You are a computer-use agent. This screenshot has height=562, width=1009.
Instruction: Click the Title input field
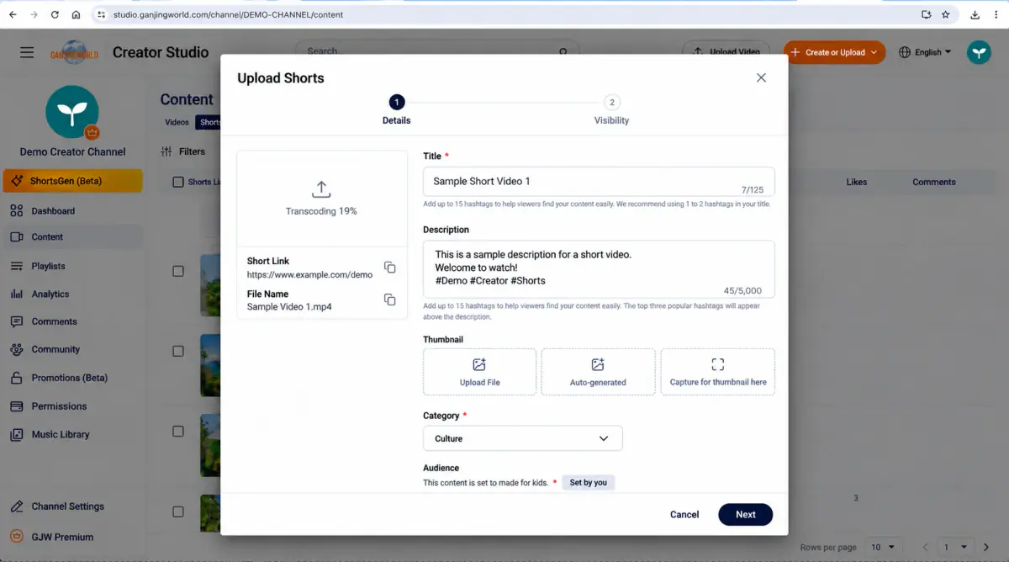[599, 182]
